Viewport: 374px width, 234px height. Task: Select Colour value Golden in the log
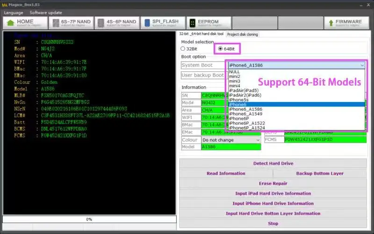tap(49, 82)
